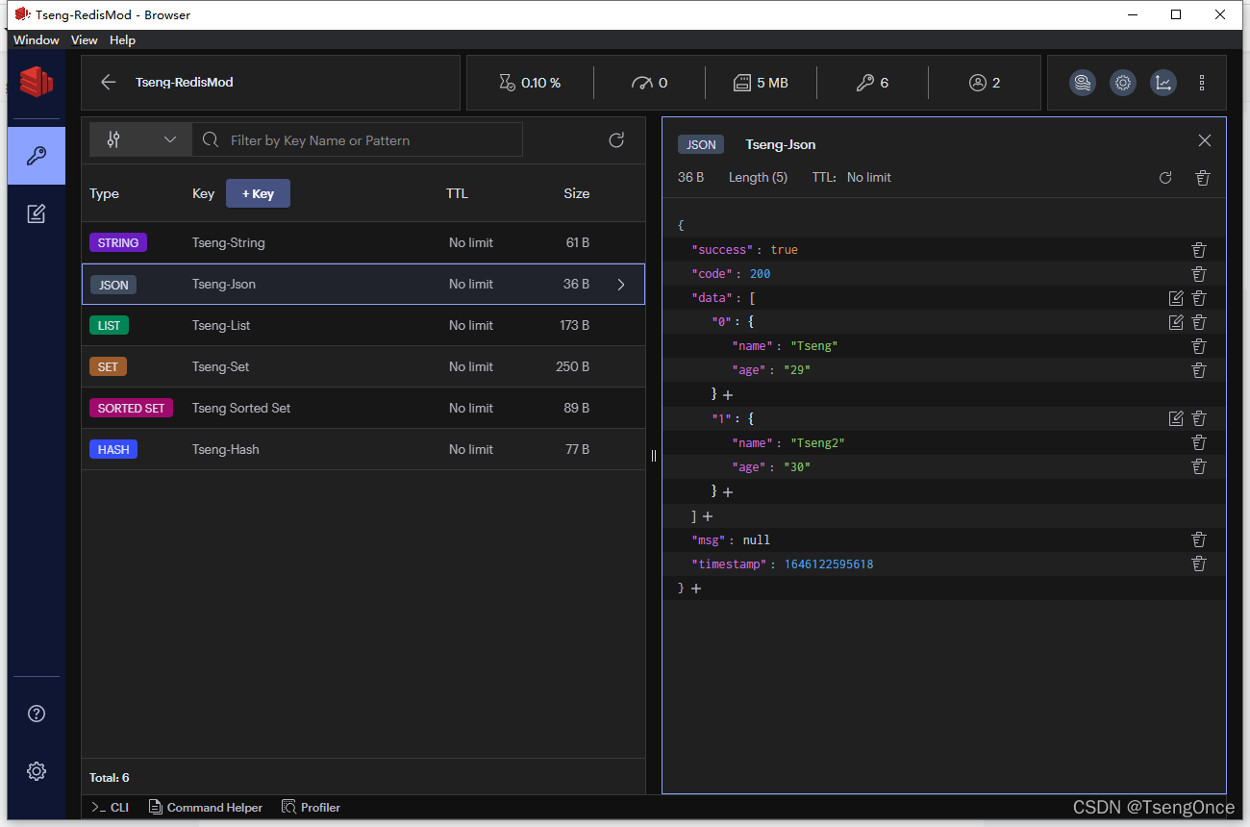Refresh the Tseng-Json key value

(x=1165, y=178)
